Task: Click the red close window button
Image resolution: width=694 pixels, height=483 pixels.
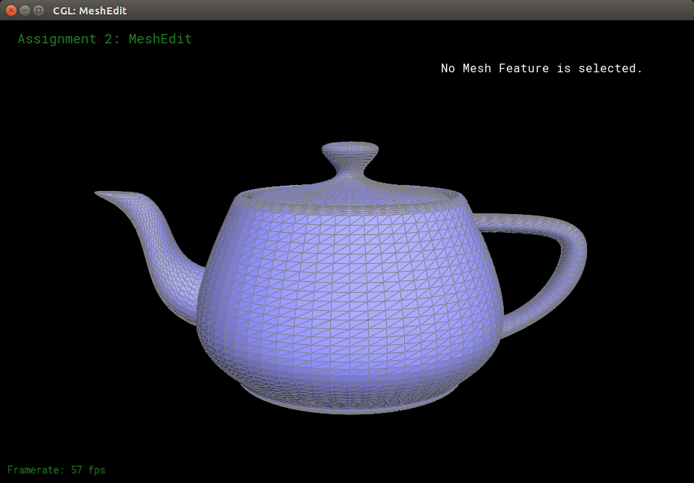Action: click(11, 10)
